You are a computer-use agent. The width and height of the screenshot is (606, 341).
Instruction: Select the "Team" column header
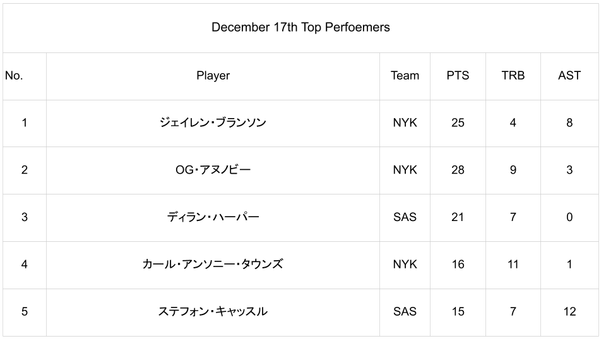pyautogui.click(x=405, y=76)
